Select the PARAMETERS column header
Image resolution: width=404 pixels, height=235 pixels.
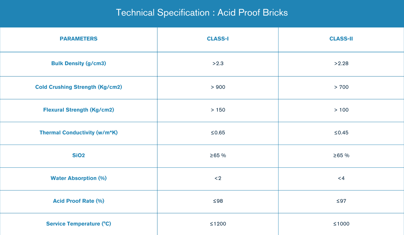coord(78,39)
